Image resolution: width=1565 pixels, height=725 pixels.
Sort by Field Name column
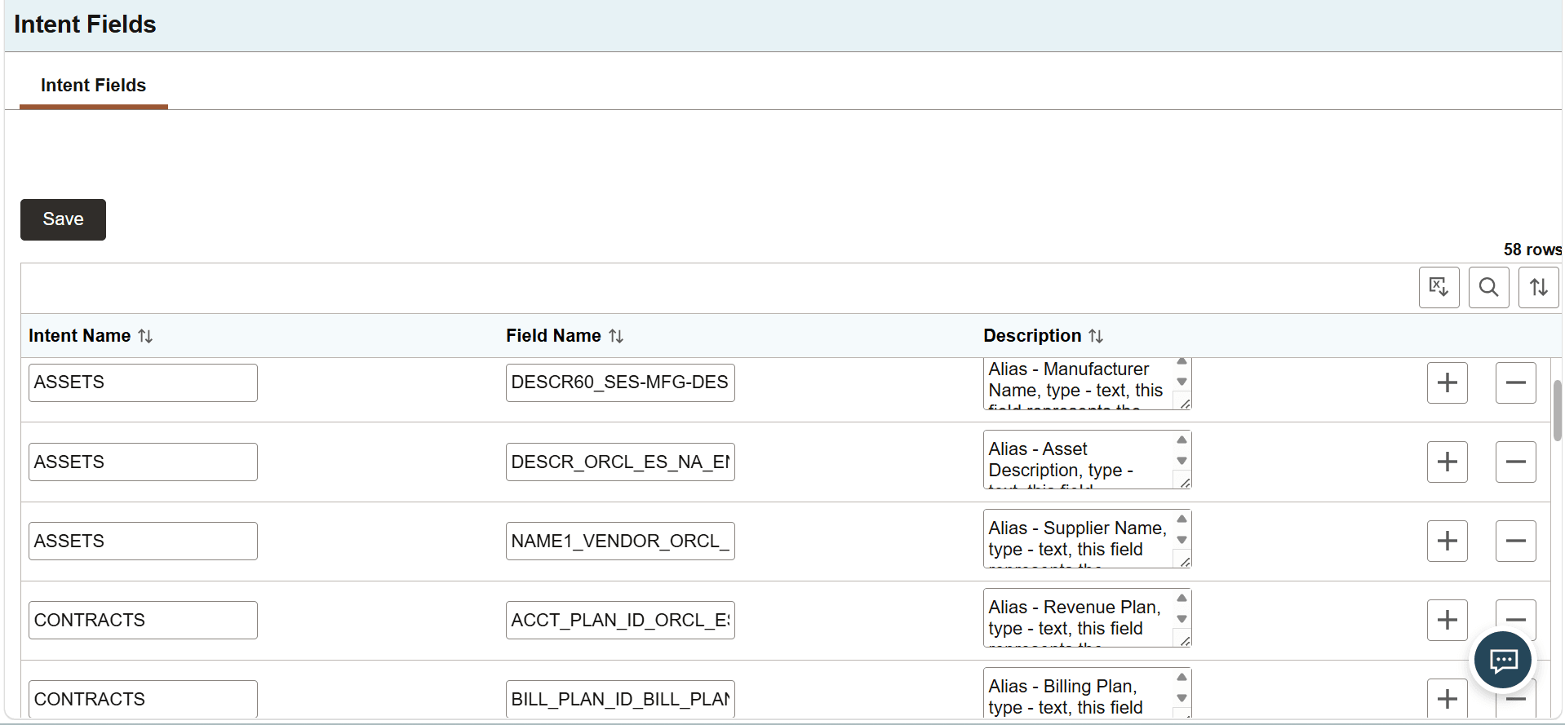coord(616,336)
